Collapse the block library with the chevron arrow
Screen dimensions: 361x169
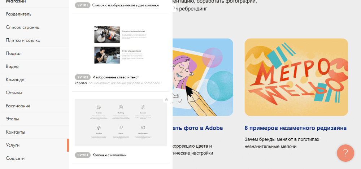click(x=174, y=8)
